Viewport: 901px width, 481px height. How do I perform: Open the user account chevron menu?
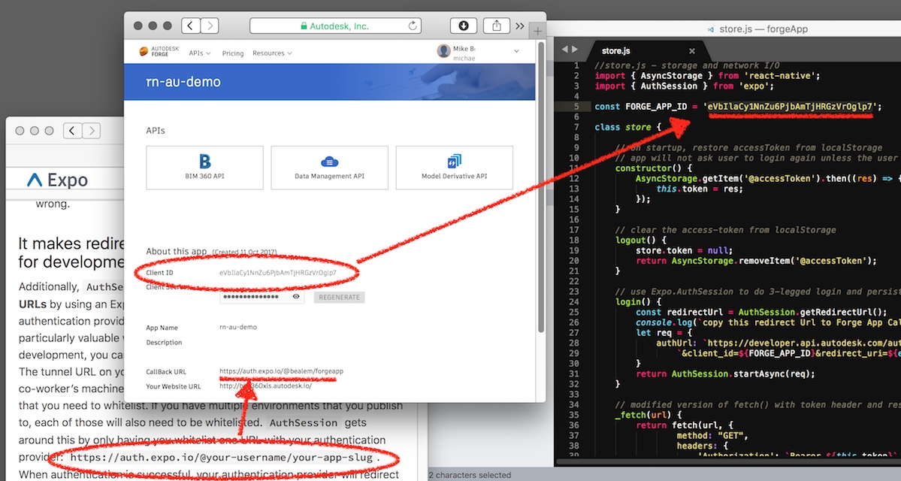[516, 51]
